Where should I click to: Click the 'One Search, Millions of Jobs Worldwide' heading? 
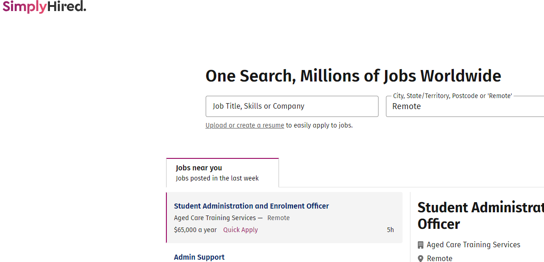(x=353, y=76)
